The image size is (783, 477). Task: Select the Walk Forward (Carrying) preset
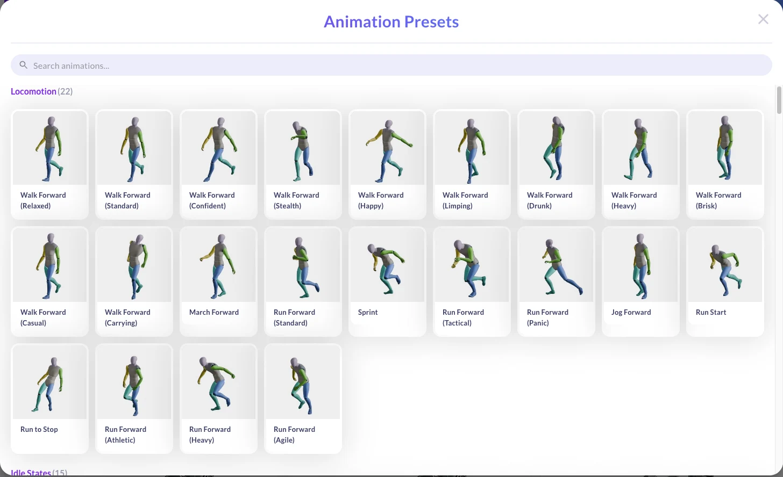click(x=134, y=281)
